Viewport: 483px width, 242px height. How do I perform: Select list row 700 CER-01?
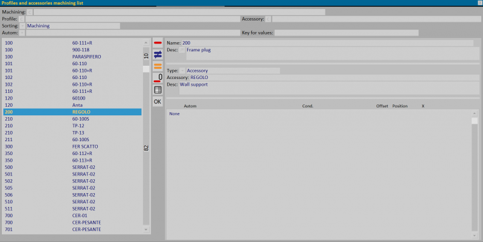coord(72,215)
